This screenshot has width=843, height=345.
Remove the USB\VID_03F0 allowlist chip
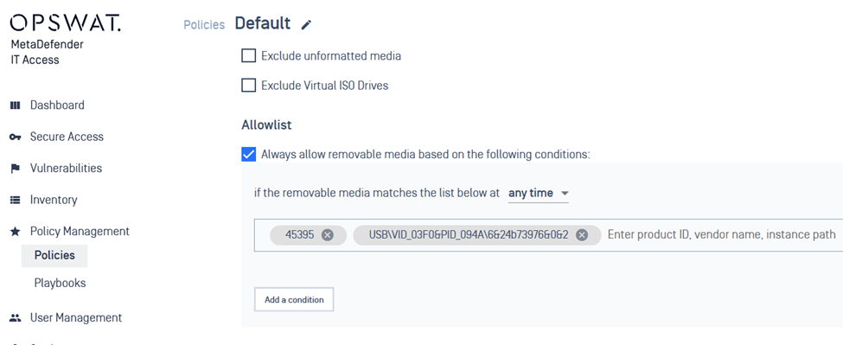click(x=581, y=235)
